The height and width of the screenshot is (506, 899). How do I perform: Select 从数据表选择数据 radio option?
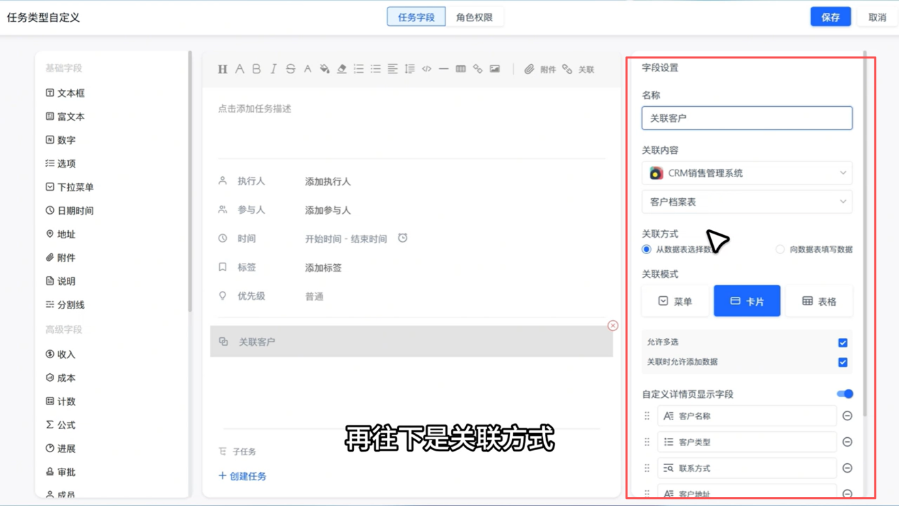coord(646,249)
